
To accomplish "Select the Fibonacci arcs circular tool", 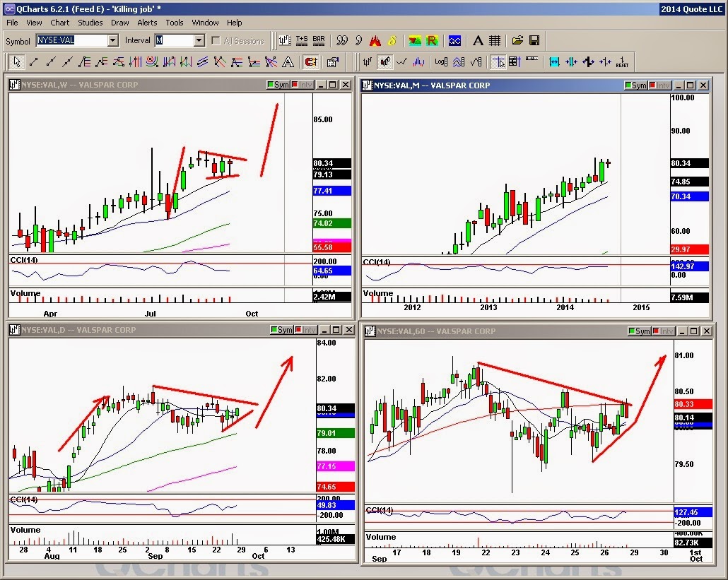I will 152,61.
